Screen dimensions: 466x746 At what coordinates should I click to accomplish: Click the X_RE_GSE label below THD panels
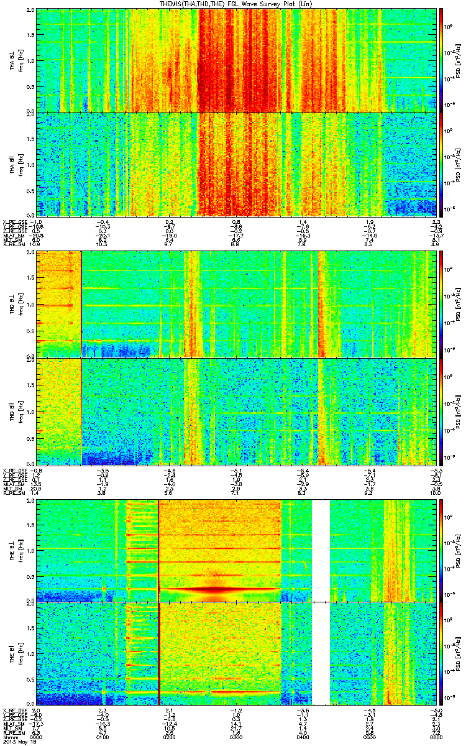[15, 469]
